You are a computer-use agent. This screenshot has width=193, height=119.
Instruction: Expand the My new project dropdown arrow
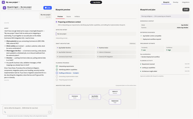19,2
